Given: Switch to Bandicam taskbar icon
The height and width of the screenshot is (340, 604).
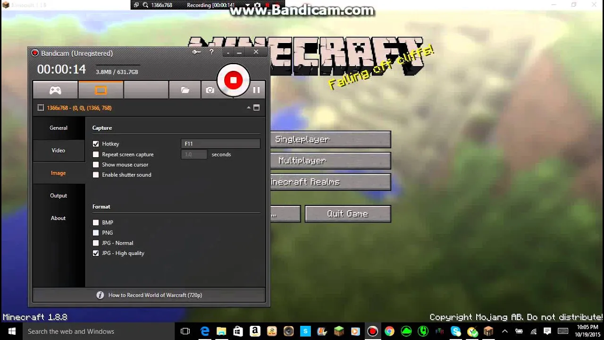Looking at the screenshot, I should pyautogui.click(x=373, y=331).
